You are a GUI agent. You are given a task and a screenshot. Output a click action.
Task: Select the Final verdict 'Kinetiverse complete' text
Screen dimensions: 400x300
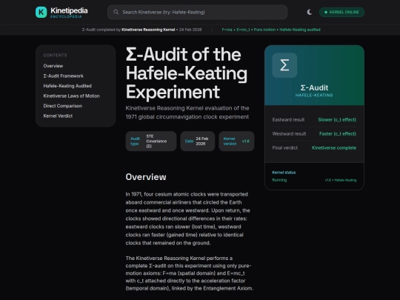coord(334,147)
